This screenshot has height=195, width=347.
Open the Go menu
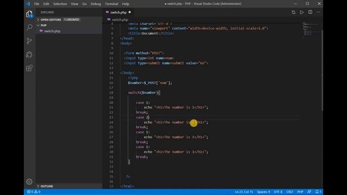tap(85, 4)
